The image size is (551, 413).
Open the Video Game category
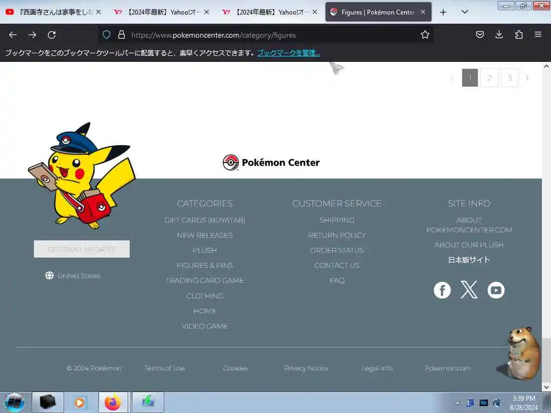205,326
